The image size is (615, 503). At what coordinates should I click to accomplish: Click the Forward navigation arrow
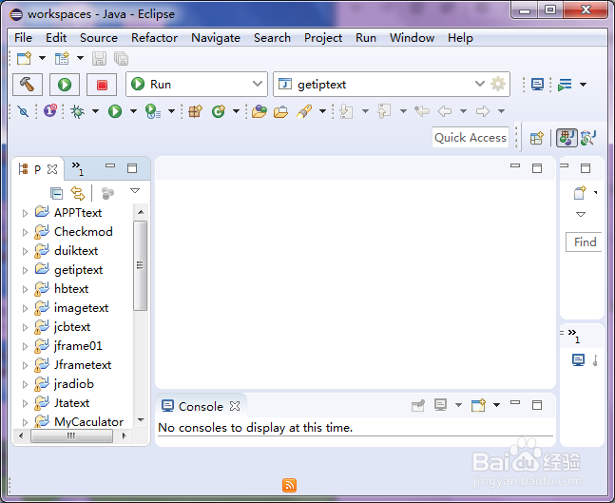coord(483,111)
